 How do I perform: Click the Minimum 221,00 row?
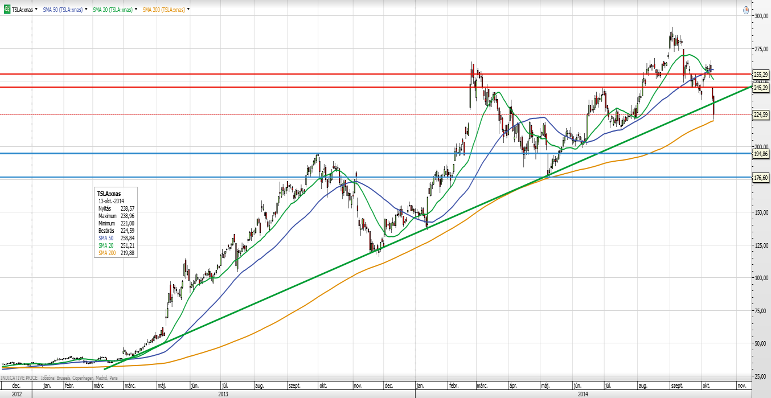116,223
